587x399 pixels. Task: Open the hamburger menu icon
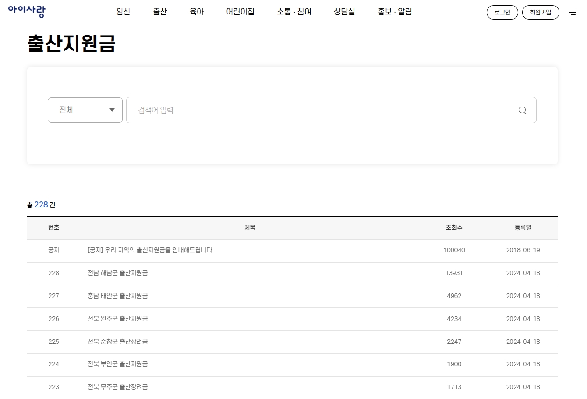coord(573,13)
